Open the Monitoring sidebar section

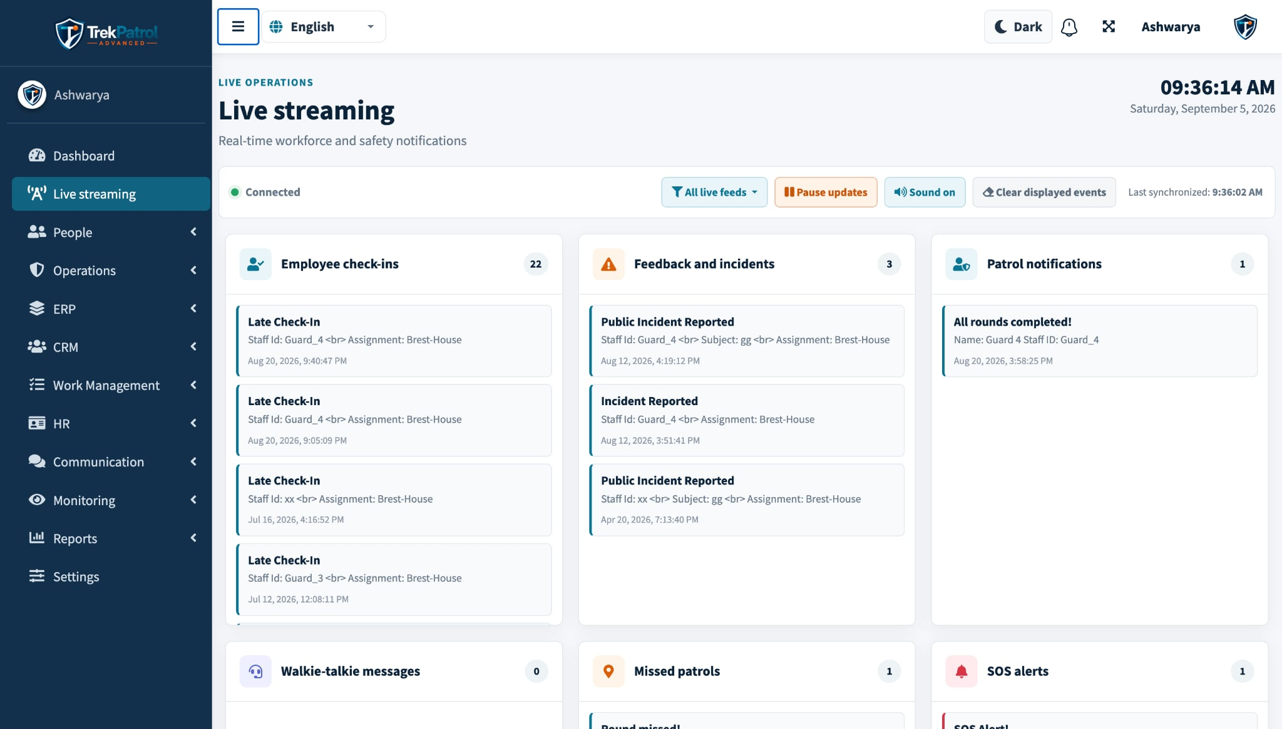point(111,500)
